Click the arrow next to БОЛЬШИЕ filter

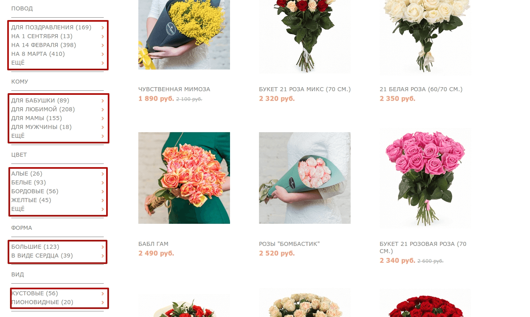103,247
